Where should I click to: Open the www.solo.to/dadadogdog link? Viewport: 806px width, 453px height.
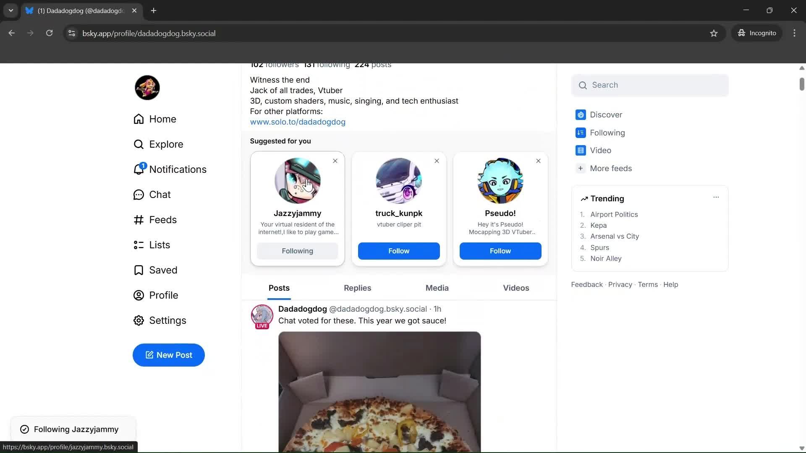coord(298,122)
